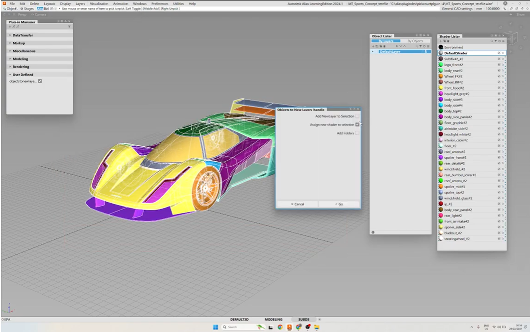This screenshot has height=332, width=530.
Task: Click the copy icon in Shader Lister toolbar
Action: [444, 41]
